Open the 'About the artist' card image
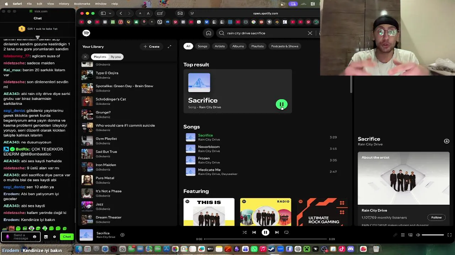The width and height of the screenshot is (455, 255). [403, 178]
